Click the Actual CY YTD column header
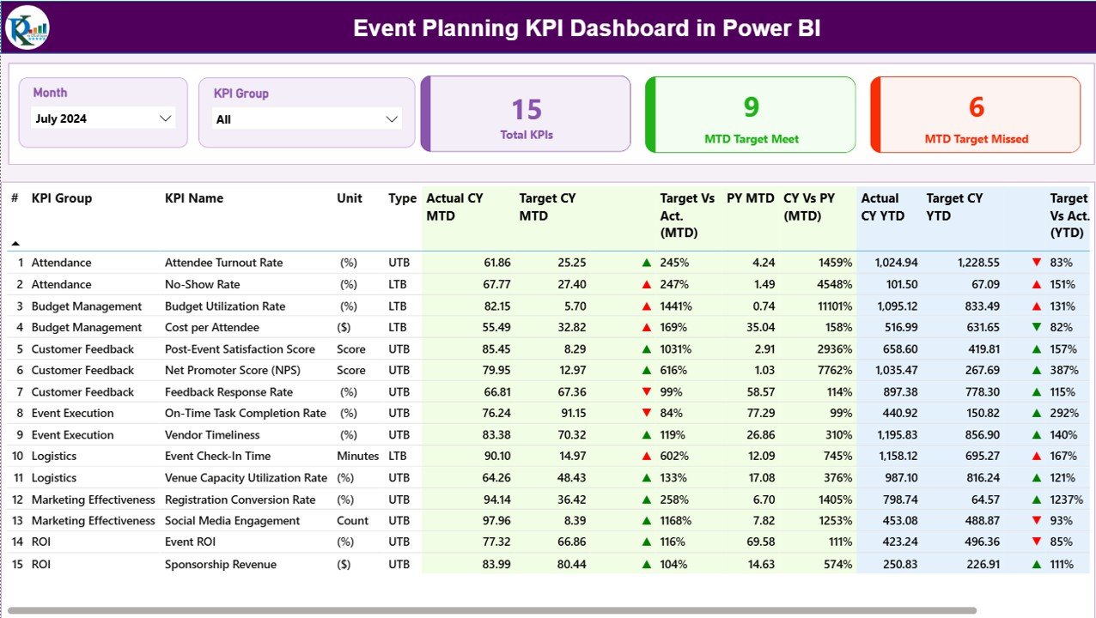Screen dimensions: 1096x618 (883, 207)
